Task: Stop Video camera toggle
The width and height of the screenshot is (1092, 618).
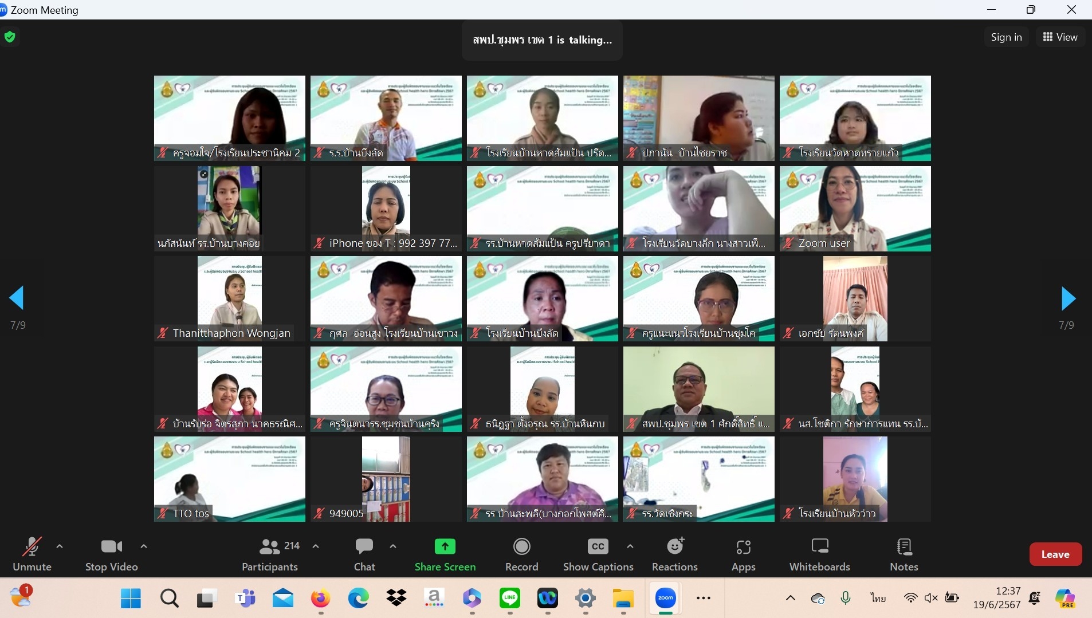Action: [x=112, y=554]
